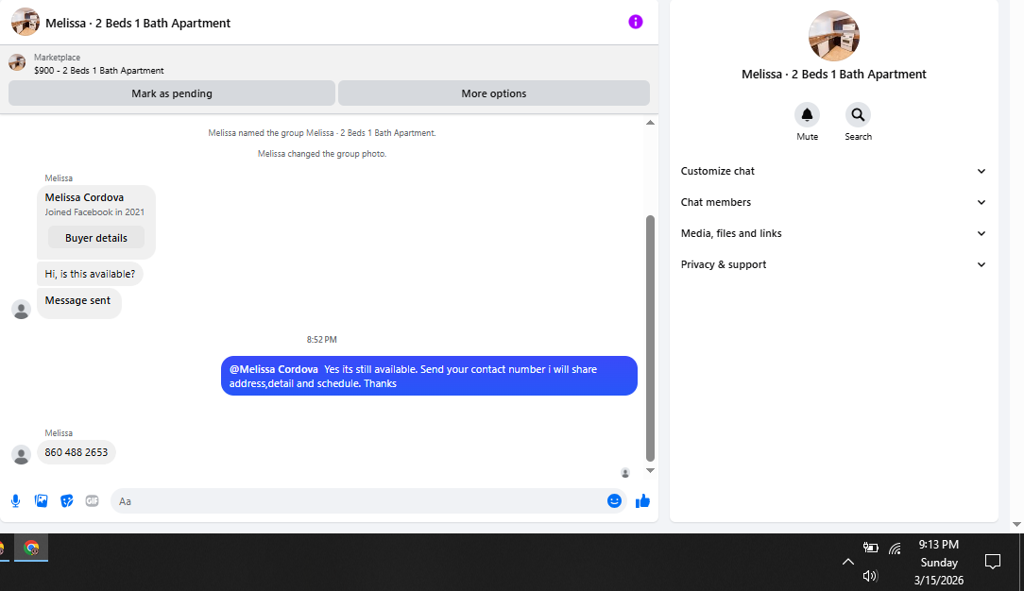This screenshot has height=591, width=1024.
Task: Open the battery status tray icon
Action: point(871,548)
